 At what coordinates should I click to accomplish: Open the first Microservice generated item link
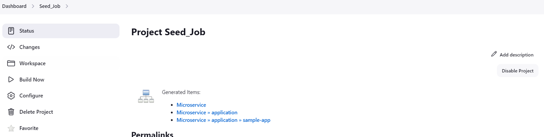pyautogui.click(x=191, y=105)
